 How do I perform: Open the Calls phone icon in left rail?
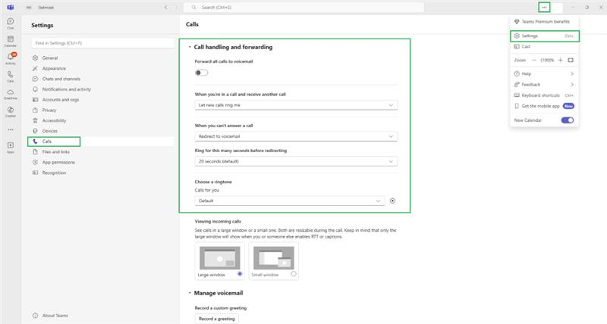[11, 76]
